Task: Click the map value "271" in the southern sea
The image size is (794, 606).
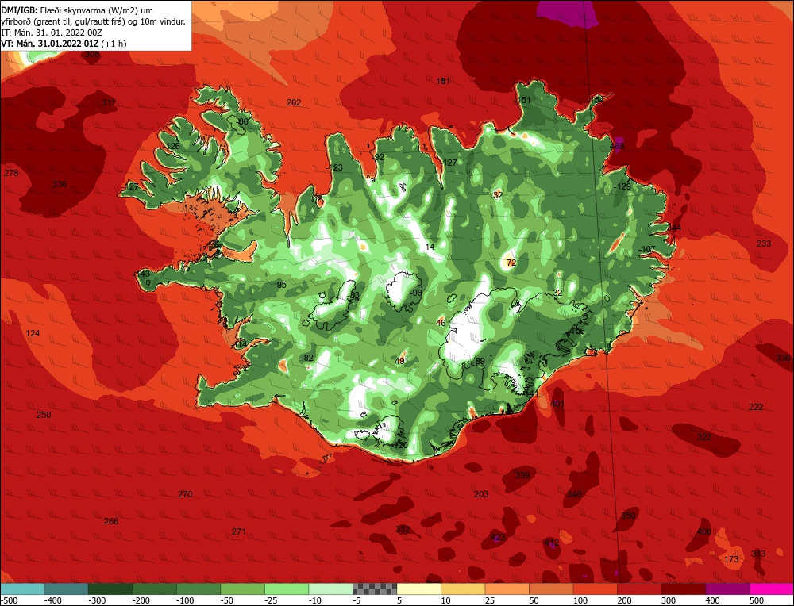Action: pos(238,531)
